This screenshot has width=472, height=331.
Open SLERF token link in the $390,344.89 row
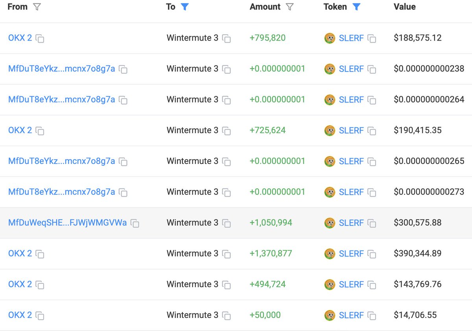pos(351,253)
